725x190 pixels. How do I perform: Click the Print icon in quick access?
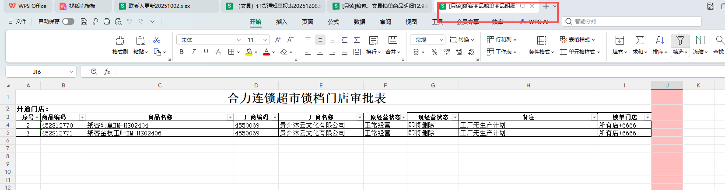(x=106, y=21)
